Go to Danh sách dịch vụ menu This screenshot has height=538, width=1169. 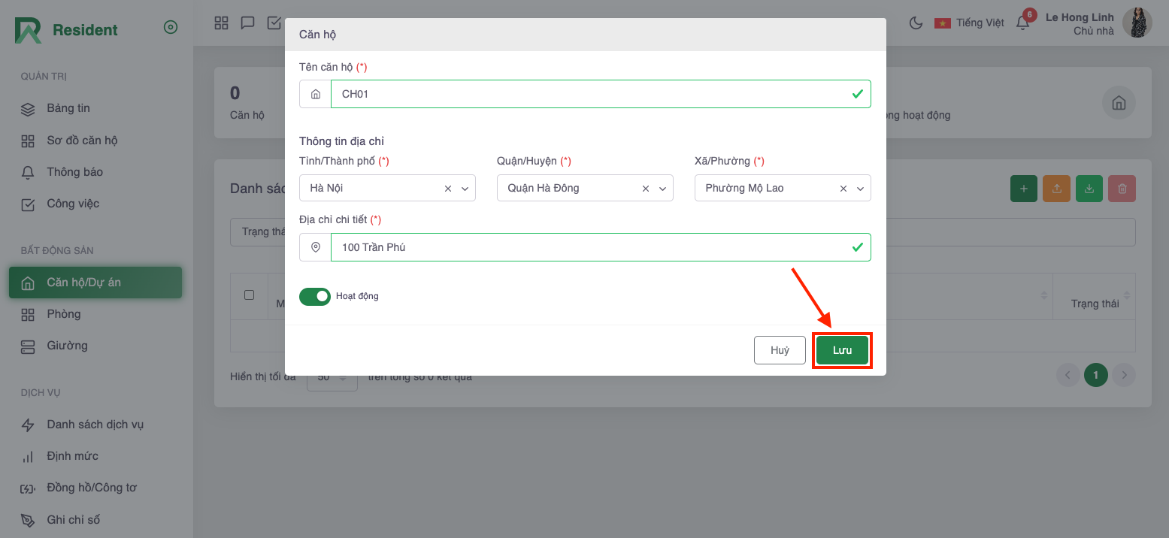(x=95, y=425)
